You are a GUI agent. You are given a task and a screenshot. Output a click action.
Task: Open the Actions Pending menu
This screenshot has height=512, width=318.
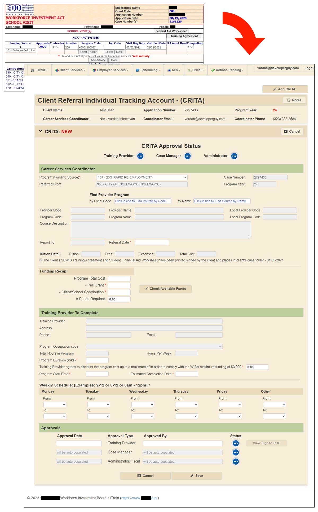(x=227, y=70)
